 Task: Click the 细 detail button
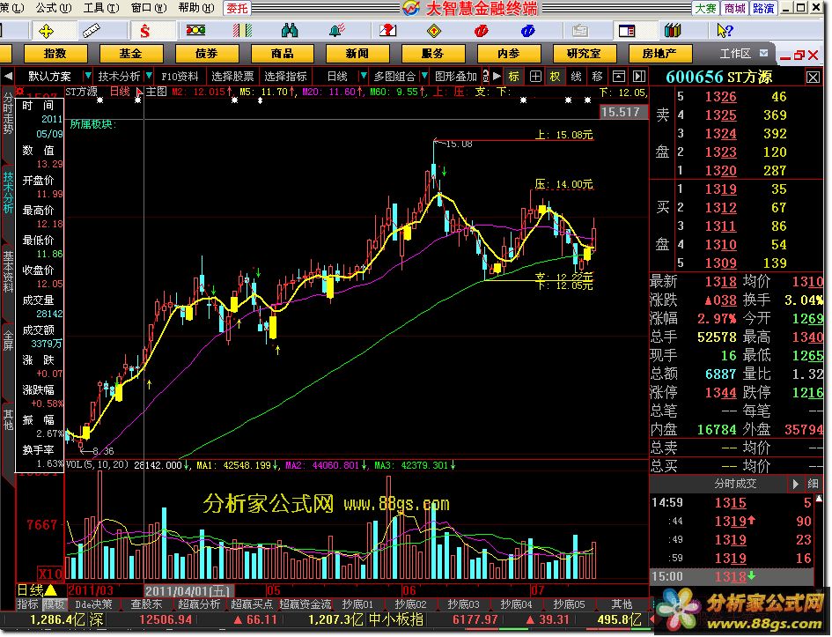[x=813, y=484]
